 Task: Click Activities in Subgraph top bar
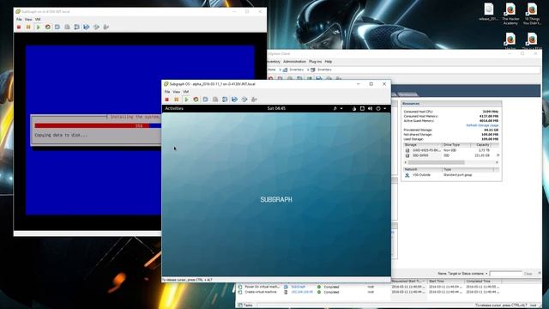174,109
